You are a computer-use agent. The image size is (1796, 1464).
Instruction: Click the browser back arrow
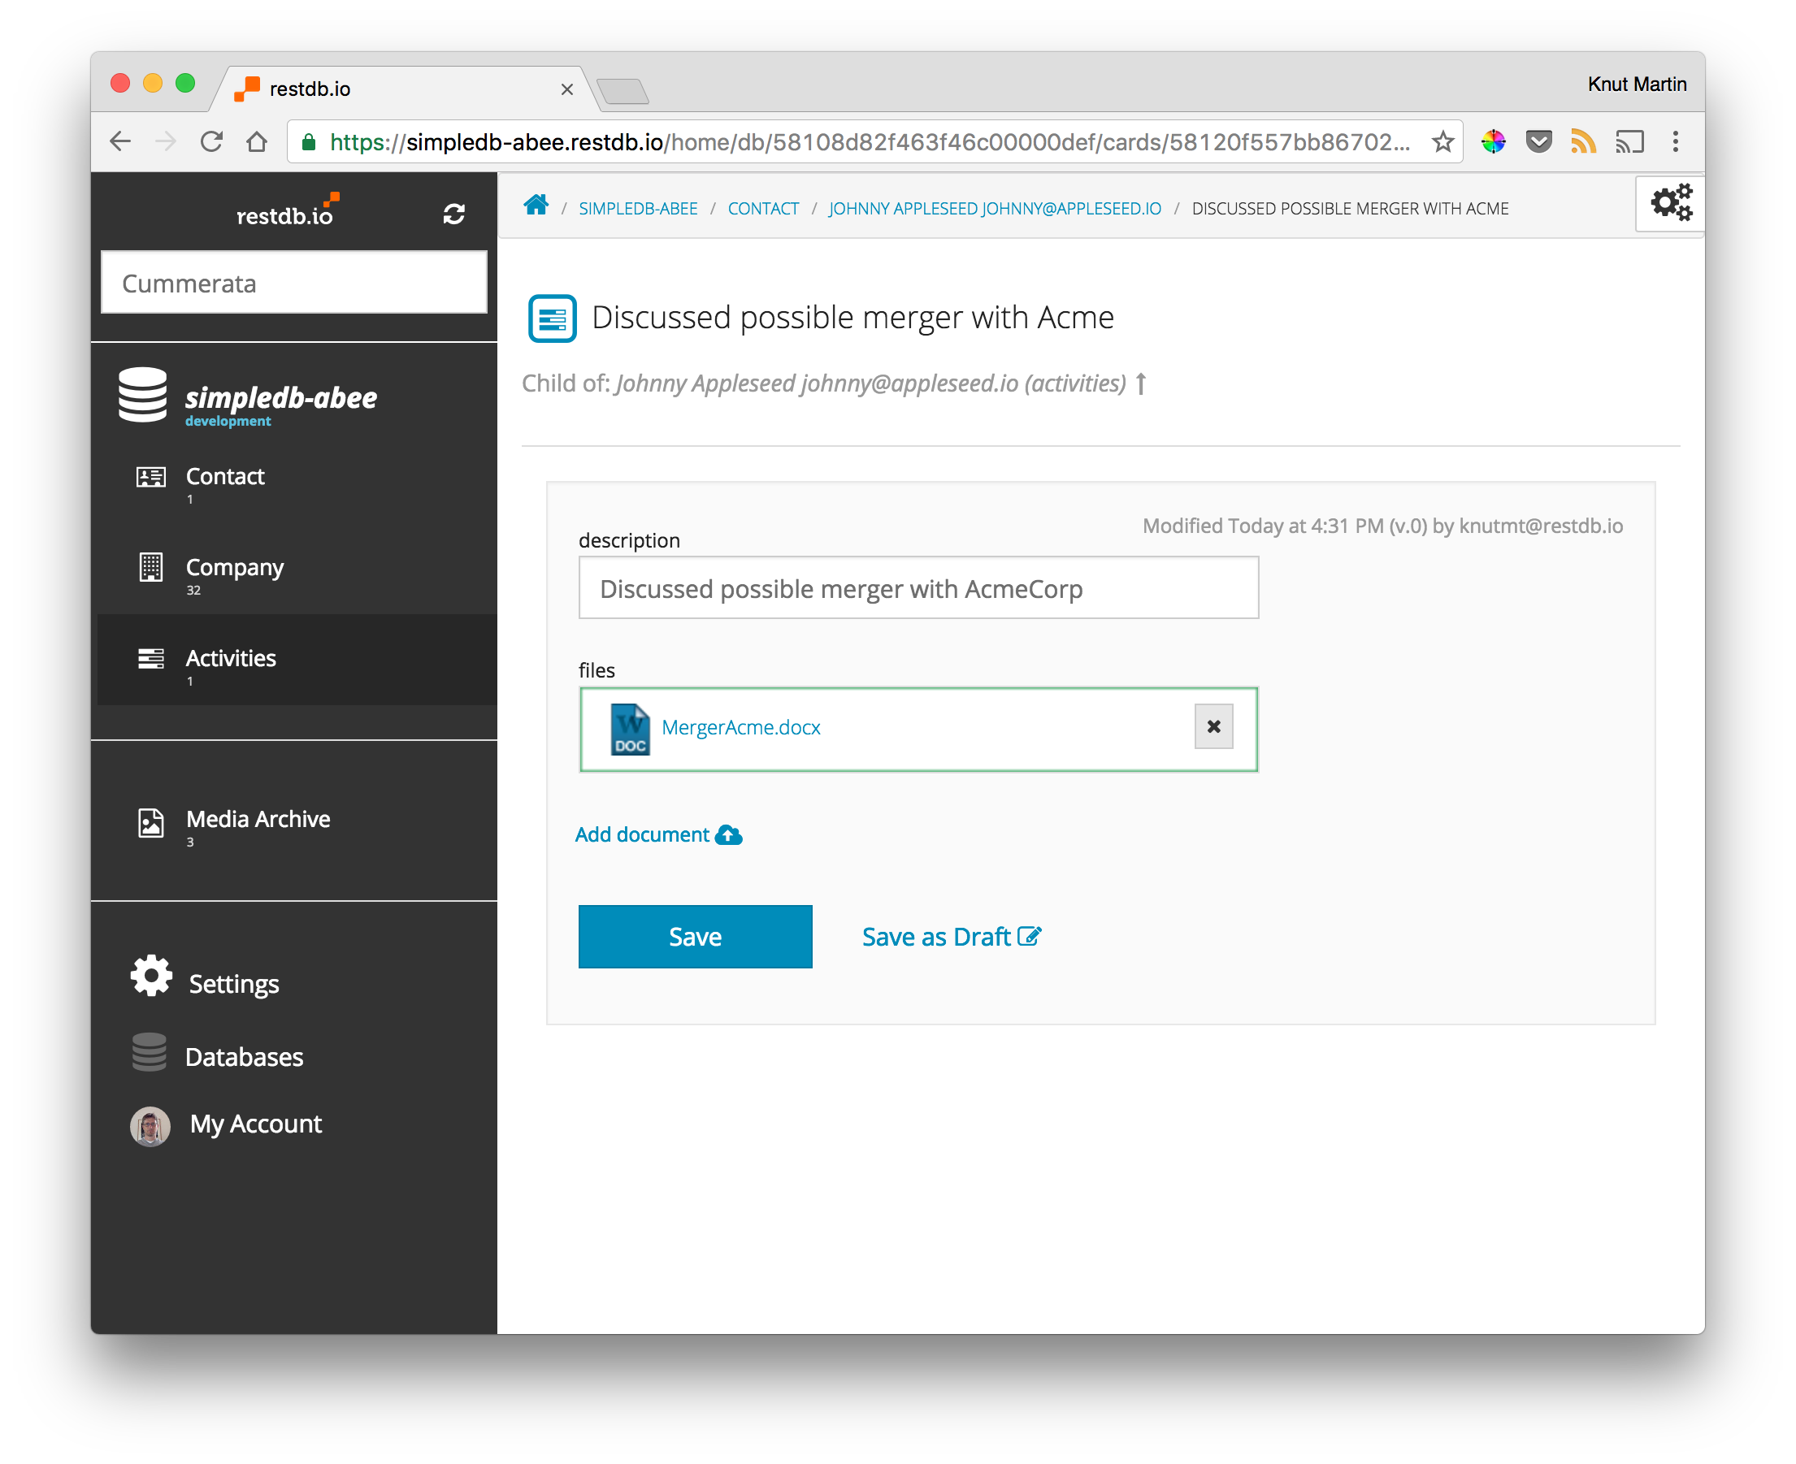click(120, 141)
